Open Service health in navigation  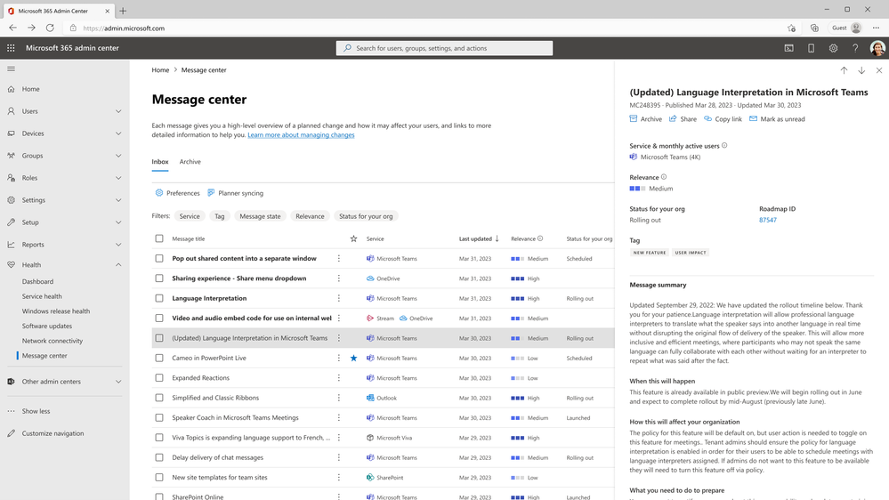(x=42, y=296)
